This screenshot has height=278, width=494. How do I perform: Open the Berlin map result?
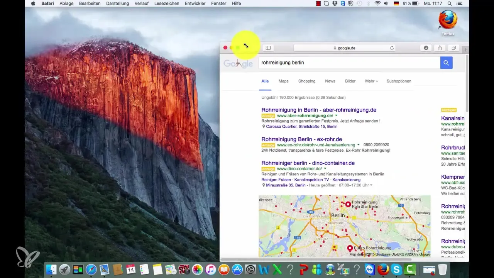(x=344, y=226)
